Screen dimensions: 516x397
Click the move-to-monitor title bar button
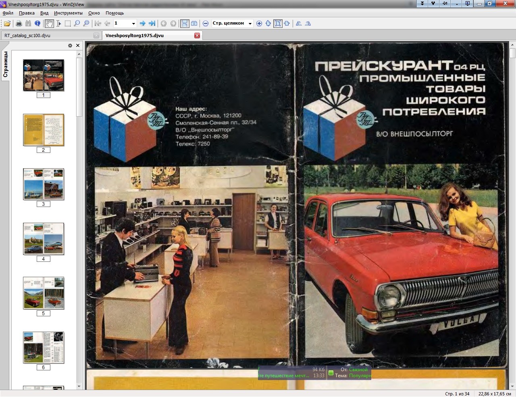coord(467,4)
